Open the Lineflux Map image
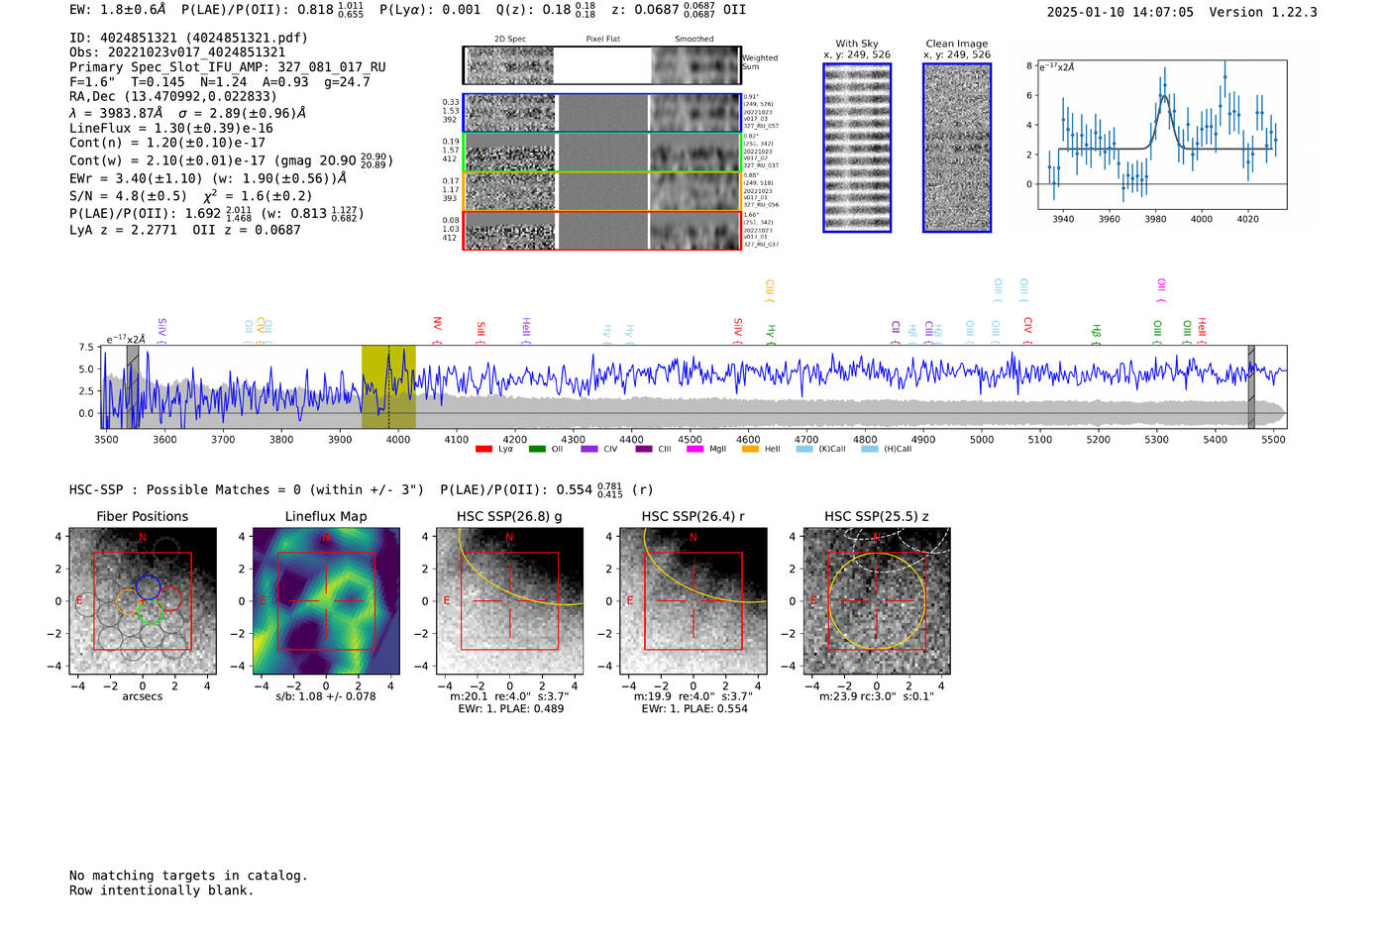The image size is (1387, 944). [x=326, y=601]
